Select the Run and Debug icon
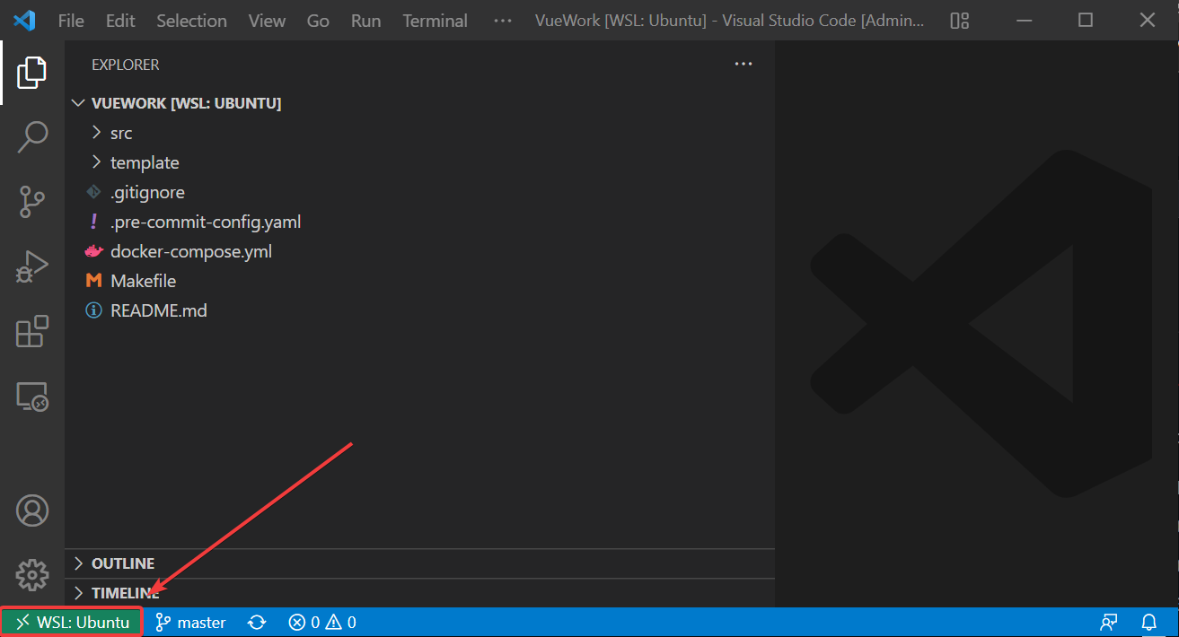This screenshot has width=1179, height=637. point(32,266)
